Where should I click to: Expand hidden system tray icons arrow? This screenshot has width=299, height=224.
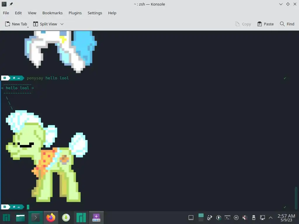coord(271,218)
